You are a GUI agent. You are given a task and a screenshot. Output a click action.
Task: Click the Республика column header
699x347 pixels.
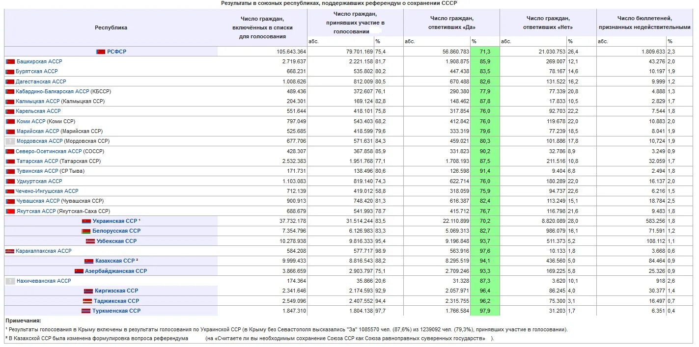(111, 28)
